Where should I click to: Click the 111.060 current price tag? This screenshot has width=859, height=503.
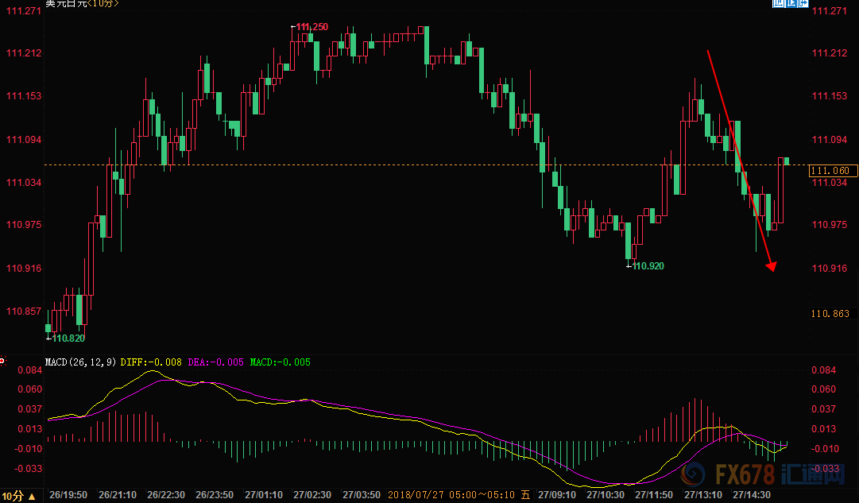(x=831, y=170)
